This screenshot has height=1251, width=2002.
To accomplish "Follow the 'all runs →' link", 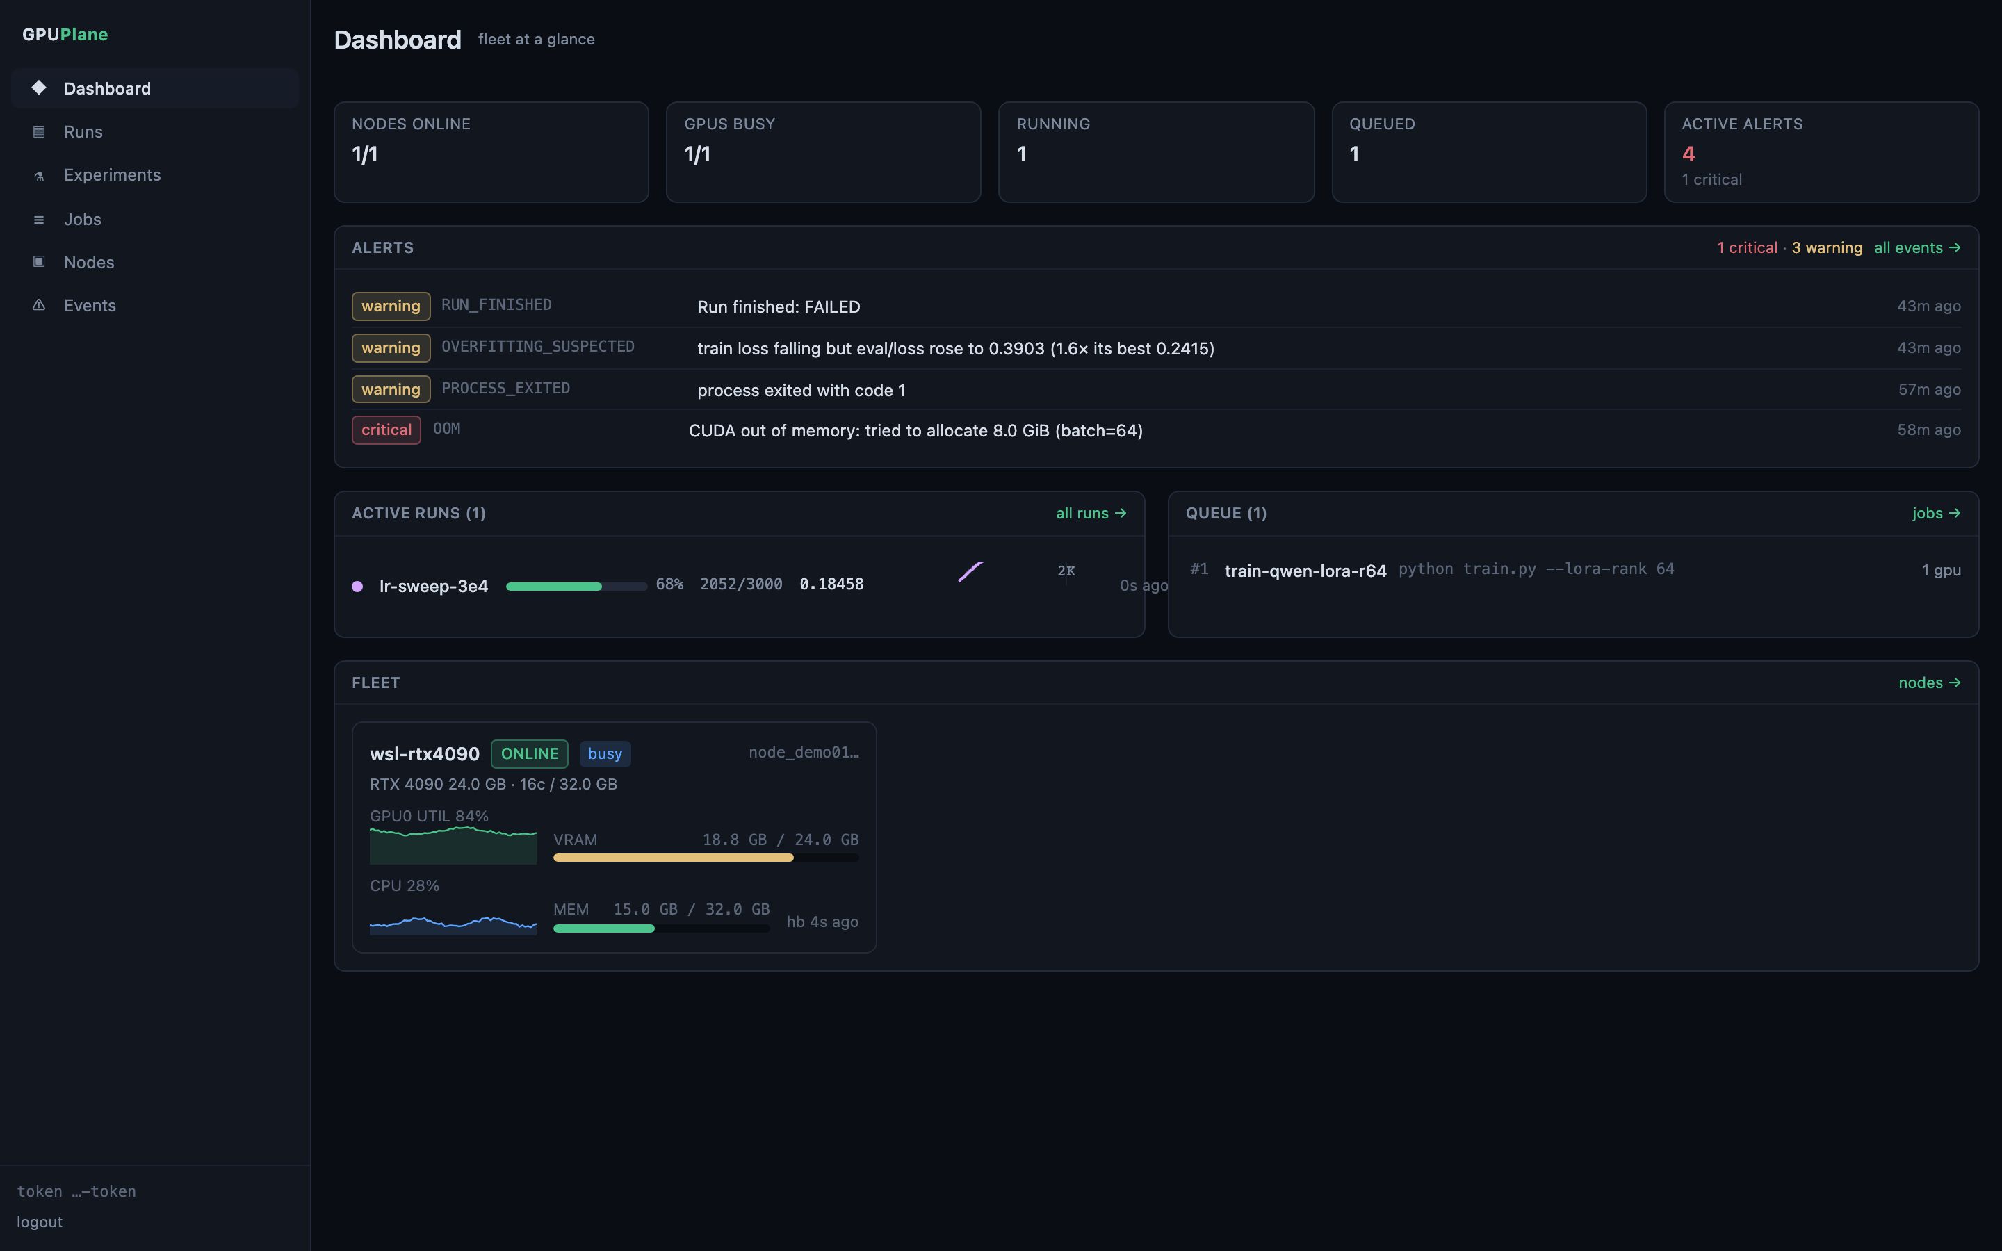I will coord(1091,514).
